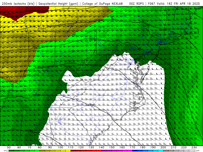Click the 10500 contour label in dark red area

(x=45, y=12)
